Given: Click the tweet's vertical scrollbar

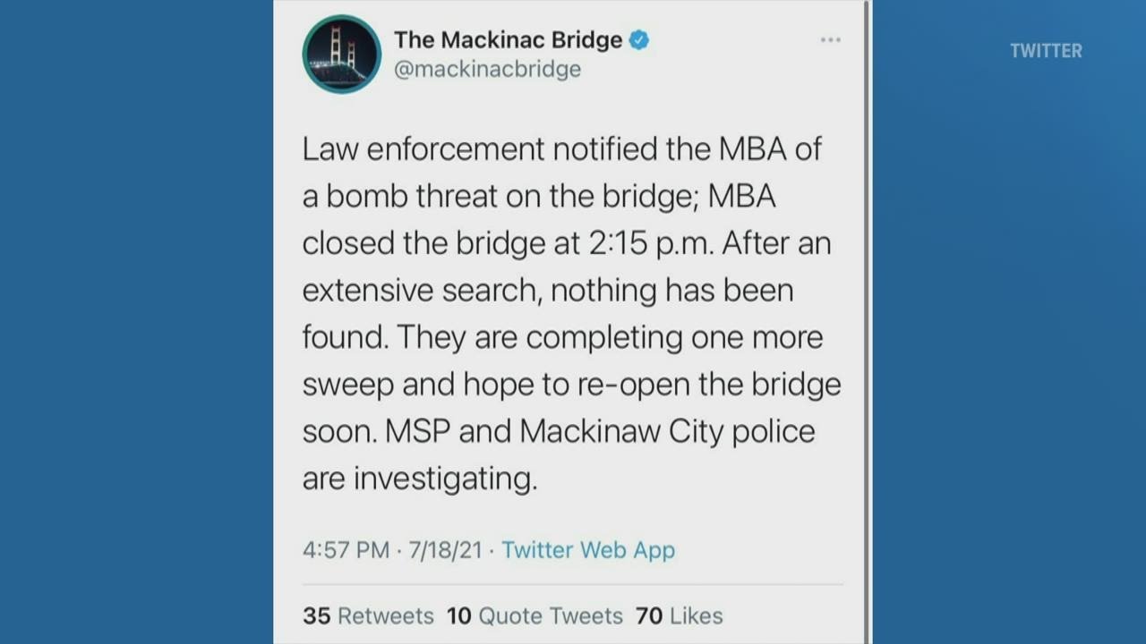Looking at the screenshot, I should [x=866, y=322].
